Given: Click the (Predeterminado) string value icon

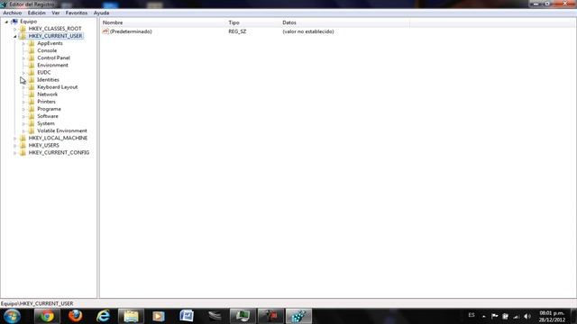Looking at the screenshot, I should coord(105,31).
